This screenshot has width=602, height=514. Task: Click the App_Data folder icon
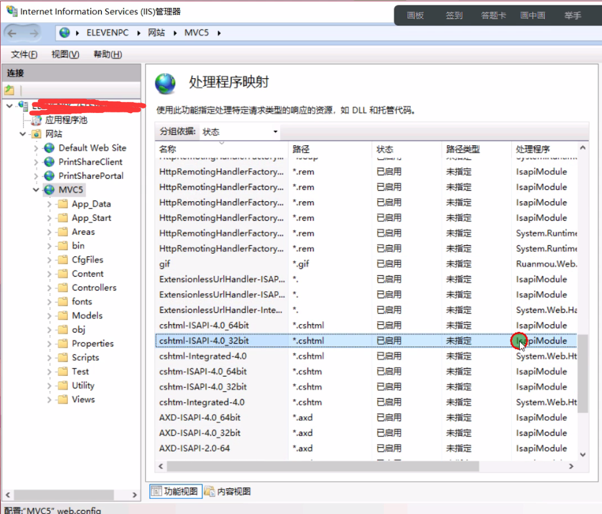coord(62,204)
